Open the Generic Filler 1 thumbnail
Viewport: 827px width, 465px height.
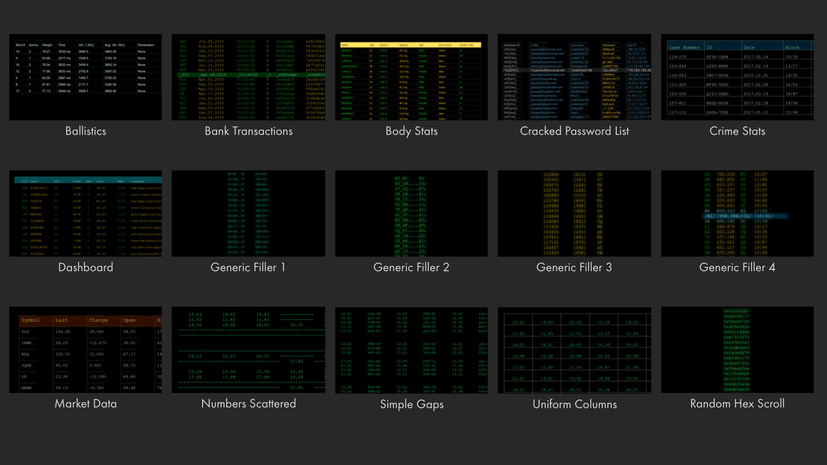[x=248, y=213]
